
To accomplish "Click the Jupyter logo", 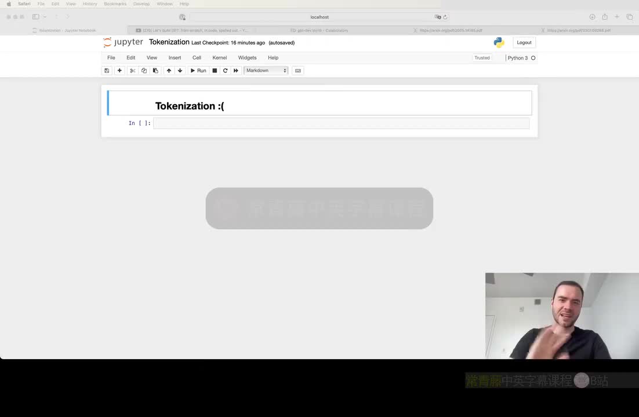I will point(123,42).
